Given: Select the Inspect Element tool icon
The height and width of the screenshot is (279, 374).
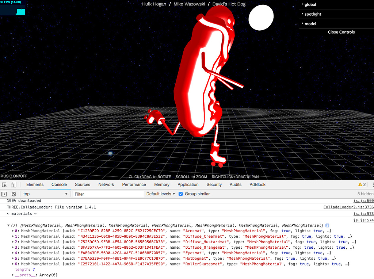Looking at the screenshot, I should (x=4, y=184).
